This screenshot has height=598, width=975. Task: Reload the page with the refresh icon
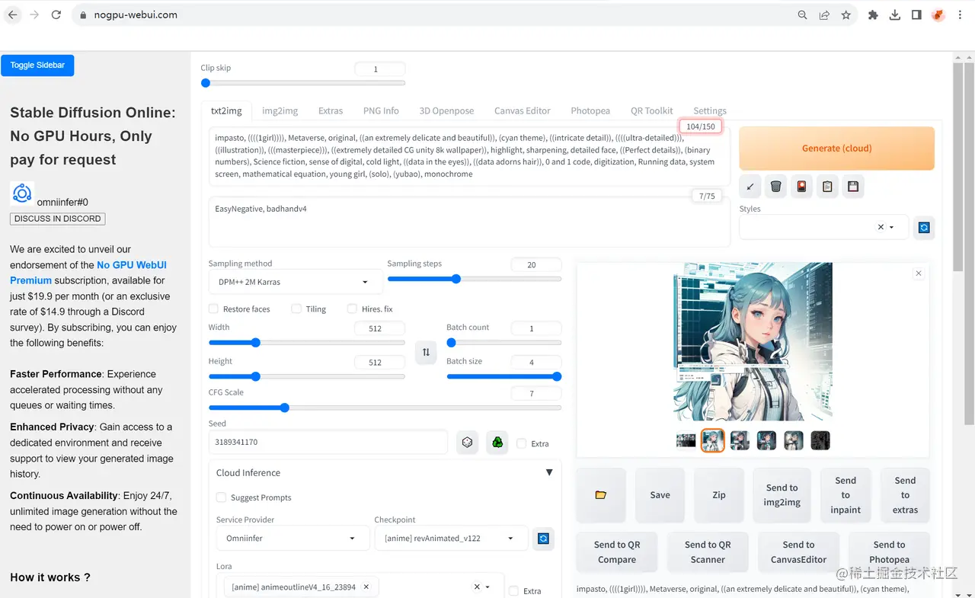(56, 14)
